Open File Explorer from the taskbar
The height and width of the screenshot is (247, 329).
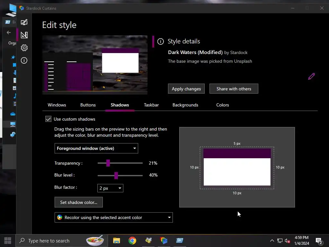[x=116, y=241]
